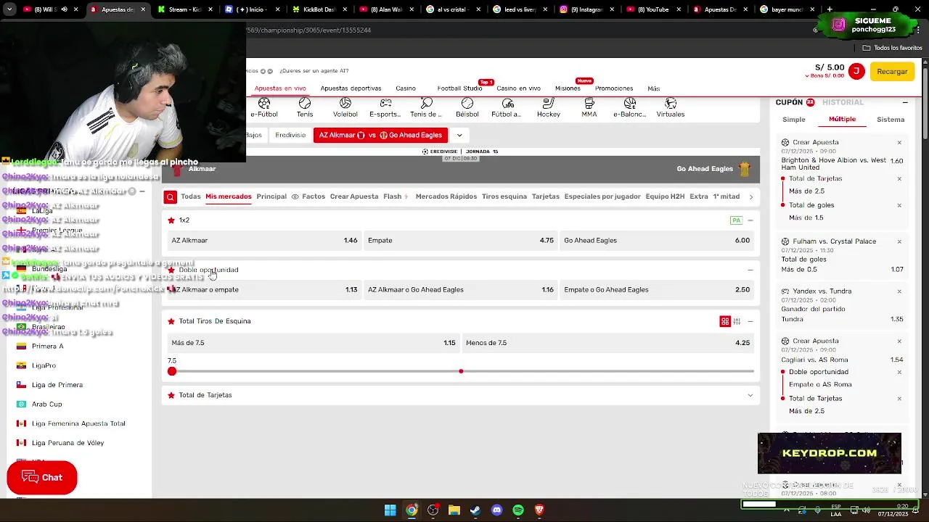Open the e-Fútbol sport category

[x=264, y=108]
